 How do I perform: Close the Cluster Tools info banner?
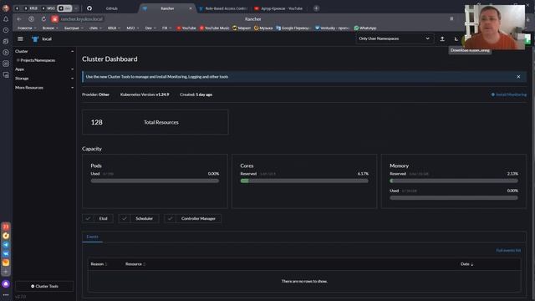[518, 77]
